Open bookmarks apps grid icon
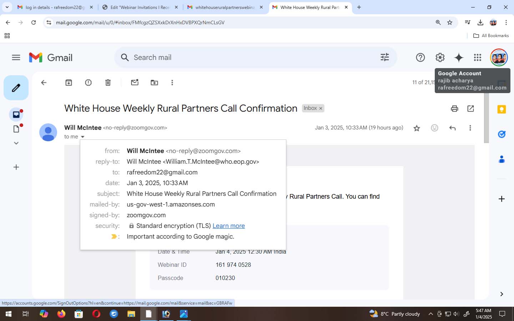Image resolution: width=514 pixels, height=321 pixels. point(7,36)
